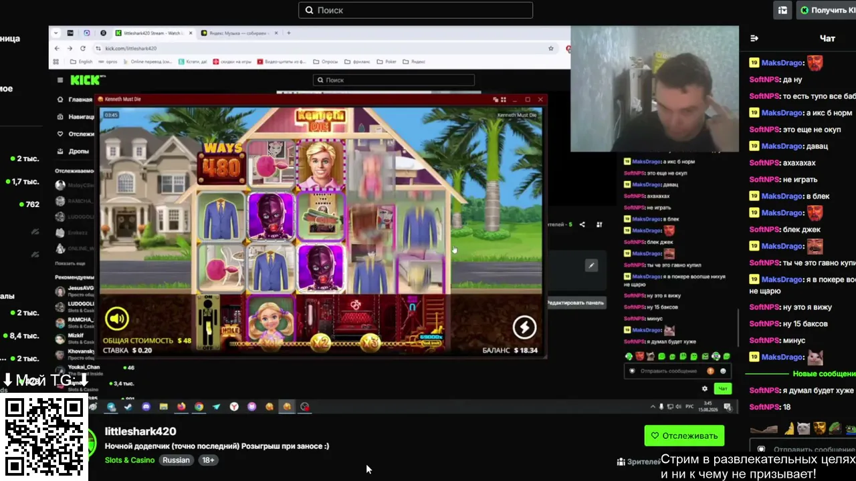Open JesusAVG recommended channel in sidebar
The image size is (856, 481).
(x=75, y=290)
